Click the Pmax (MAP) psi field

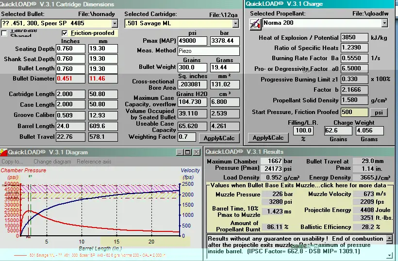point(192,41)
